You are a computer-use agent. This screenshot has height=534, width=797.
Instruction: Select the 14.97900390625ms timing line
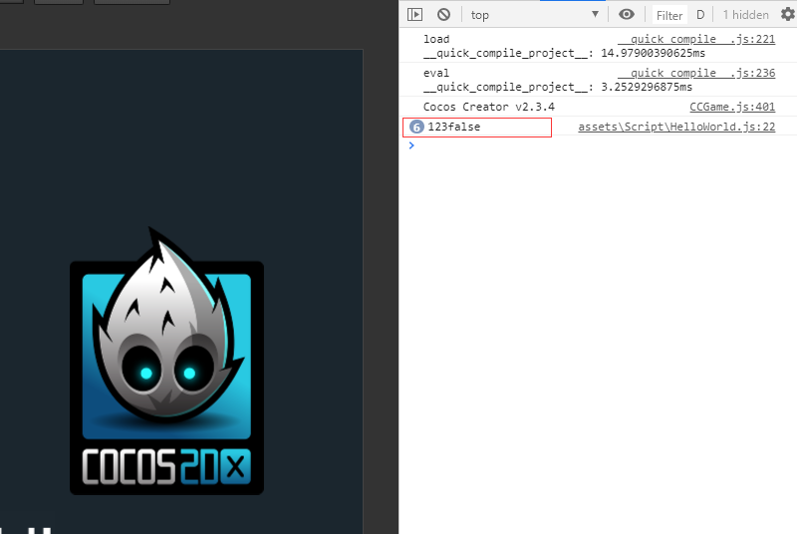pos(564,53)
